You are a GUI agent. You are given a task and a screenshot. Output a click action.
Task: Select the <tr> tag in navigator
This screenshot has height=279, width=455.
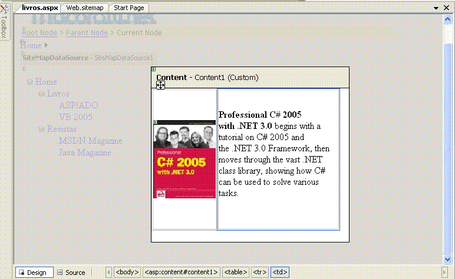click(260, 272)
